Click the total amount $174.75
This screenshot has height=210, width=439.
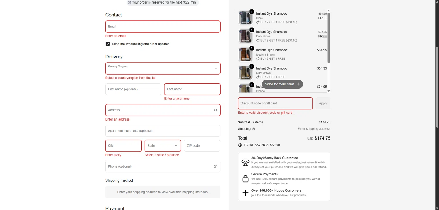click(x=322, y=138)
